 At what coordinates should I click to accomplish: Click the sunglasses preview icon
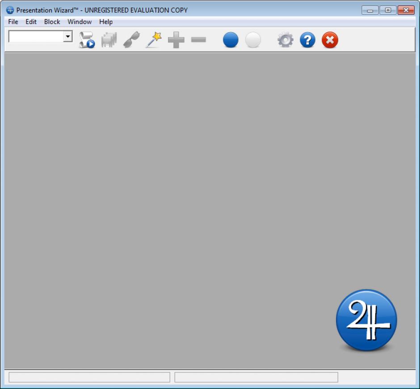pos(131,40)
